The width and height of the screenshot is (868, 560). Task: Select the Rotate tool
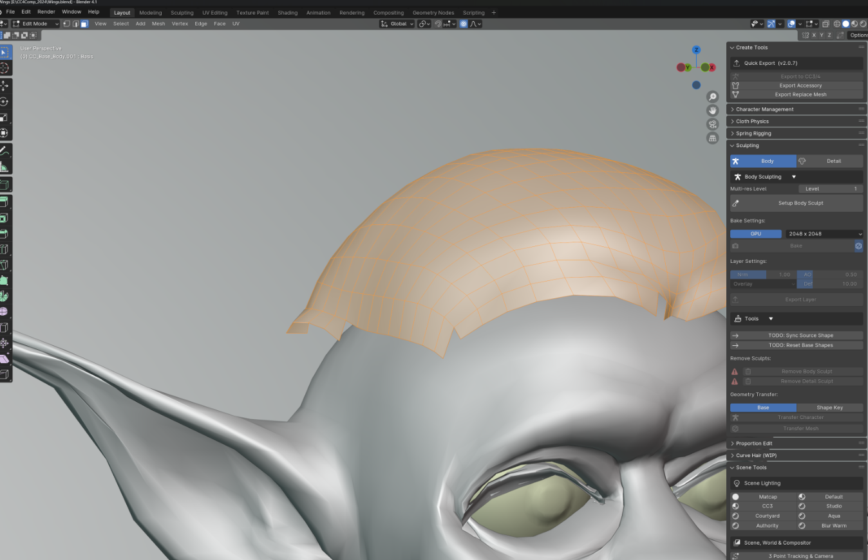pos(5,102)
